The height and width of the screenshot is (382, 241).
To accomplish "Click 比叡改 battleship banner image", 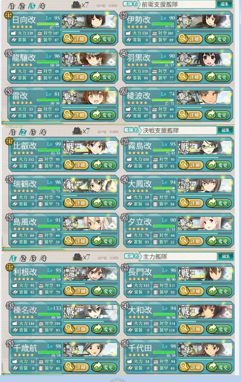I will (x=90, y=147).
